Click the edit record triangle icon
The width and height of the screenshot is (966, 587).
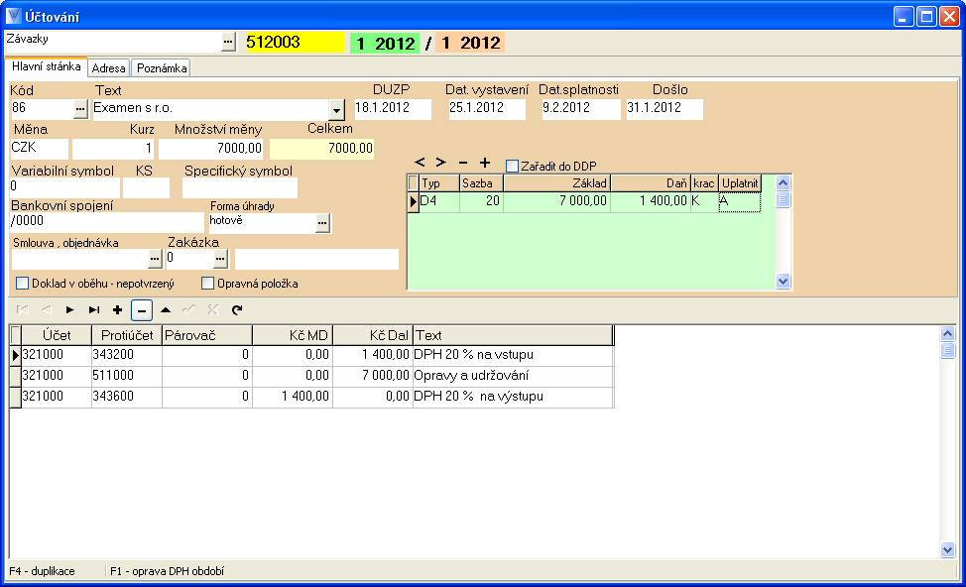coord(165,309)
